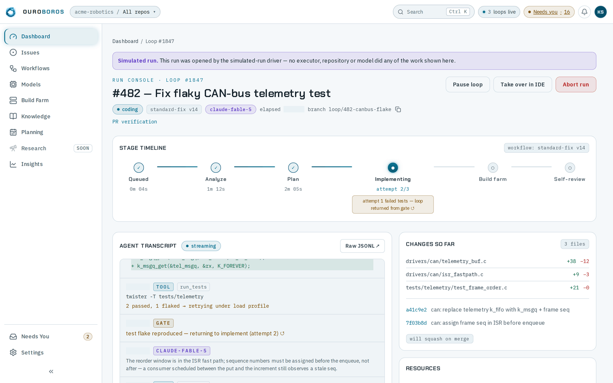
Task: Collapse the sidebar with the double chevron
Action: pos(51,372)
